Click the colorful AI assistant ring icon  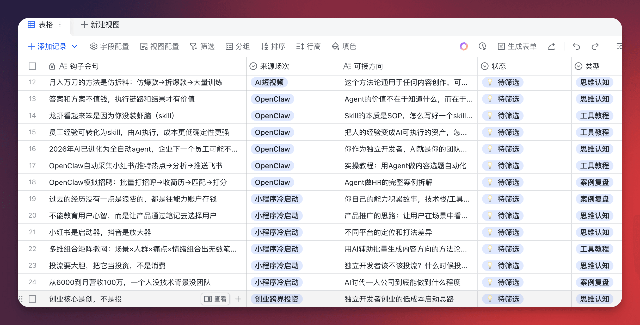[464, 46]
